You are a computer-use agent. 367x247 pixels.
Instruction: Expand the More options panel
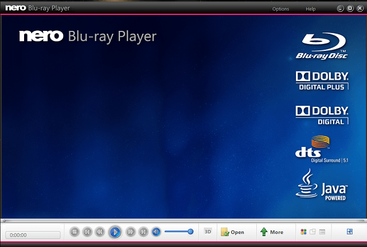272,232
